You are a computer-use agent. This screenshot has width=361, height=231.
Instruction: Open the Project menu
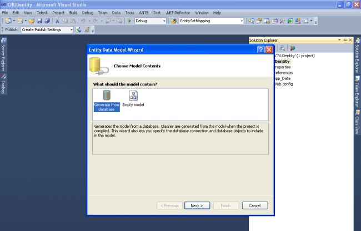pyautogui.click(x=58, y=13)
